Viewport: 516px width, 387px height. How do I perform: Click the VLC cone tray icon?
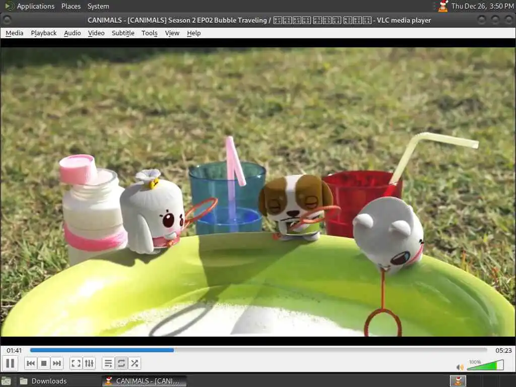[443, 6]
